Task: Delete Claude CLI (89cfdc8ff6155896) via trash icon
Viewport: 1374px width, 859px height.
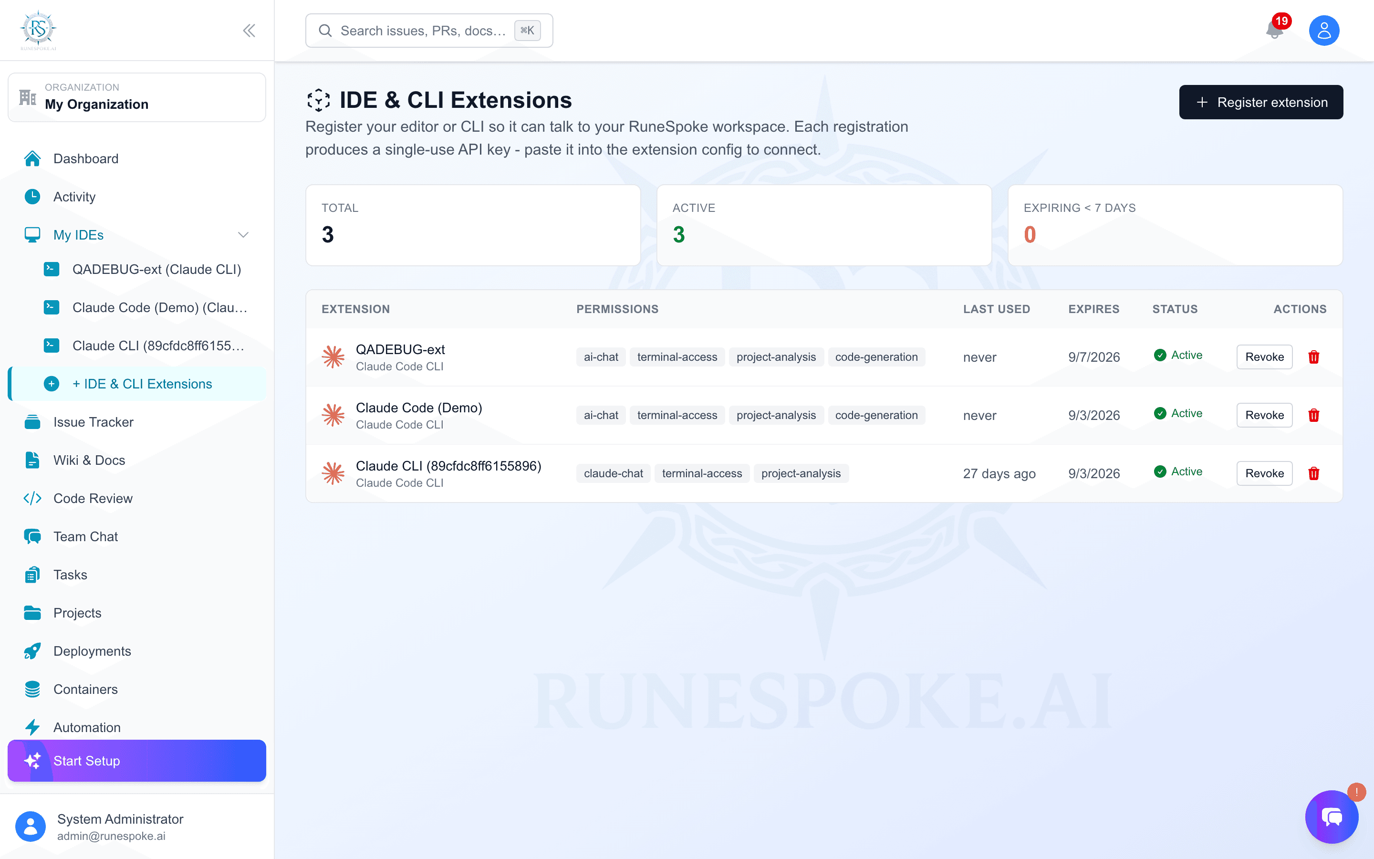Action: [1313, 473]
